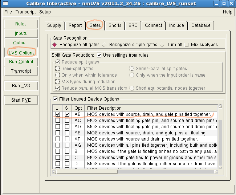This screenshot has width=236, height=195.
Task: Enable L checkbox for D filter
Action: [x=58, y=164]
